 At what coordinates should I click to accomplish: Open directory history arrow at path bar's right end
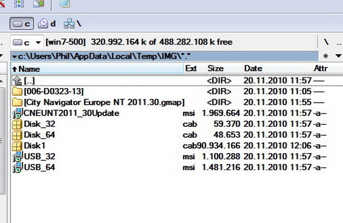[x=339, y=56]
